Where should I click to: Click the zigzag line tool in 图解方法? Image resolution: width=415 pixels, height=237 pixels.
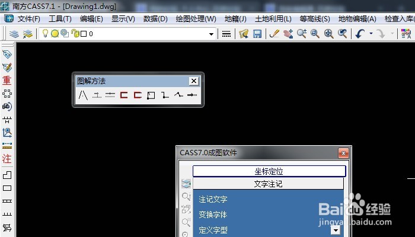tap(178, 95)
